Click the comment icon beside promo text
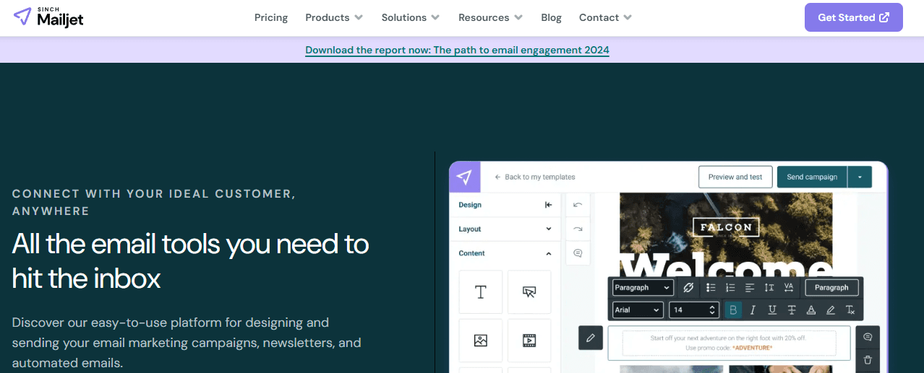924x373 pixels. point(868,337)
